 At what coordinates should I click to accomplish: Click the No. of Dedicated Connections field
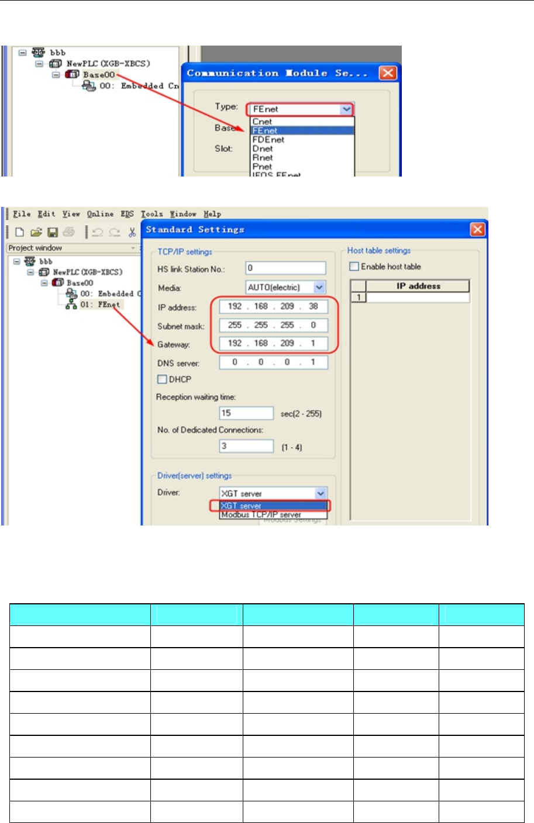(246, 446)
